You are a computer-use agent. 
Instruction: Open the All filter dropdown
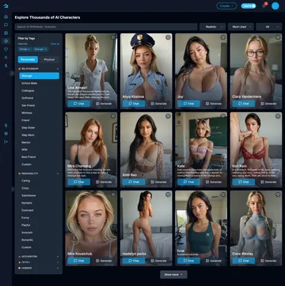point(269,27)
